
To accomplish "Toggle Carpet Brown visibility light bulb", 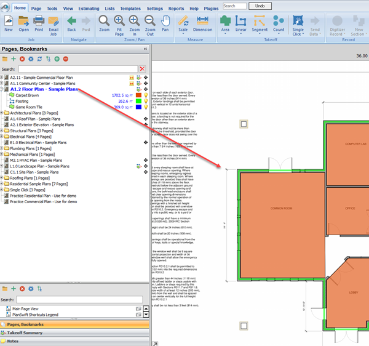I will tap(145, 96).
